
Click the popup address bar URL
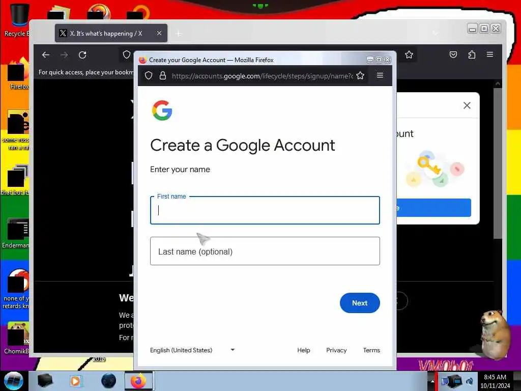(262, 76)
